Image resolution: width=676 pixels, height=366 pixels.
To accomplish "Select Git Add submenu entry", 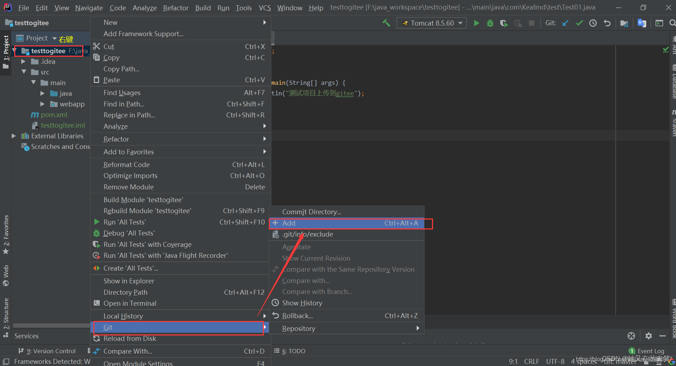I will (347, 223).
